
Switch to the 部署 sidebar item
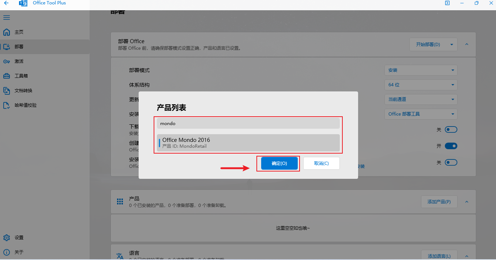click(19, 47)
